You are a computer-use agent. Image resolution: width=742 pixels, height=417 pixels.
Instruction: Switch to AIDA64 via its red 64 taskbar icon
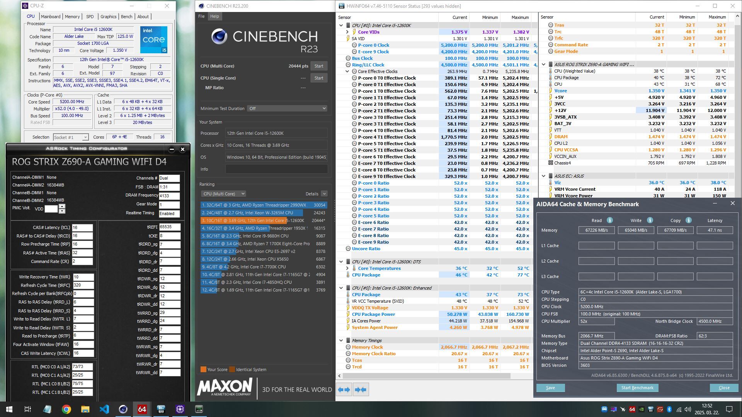pos(142,409)
